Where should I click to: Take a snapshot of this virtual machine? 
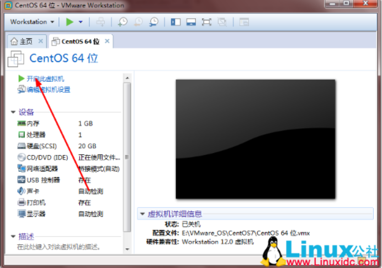click(x=123, y=22)
